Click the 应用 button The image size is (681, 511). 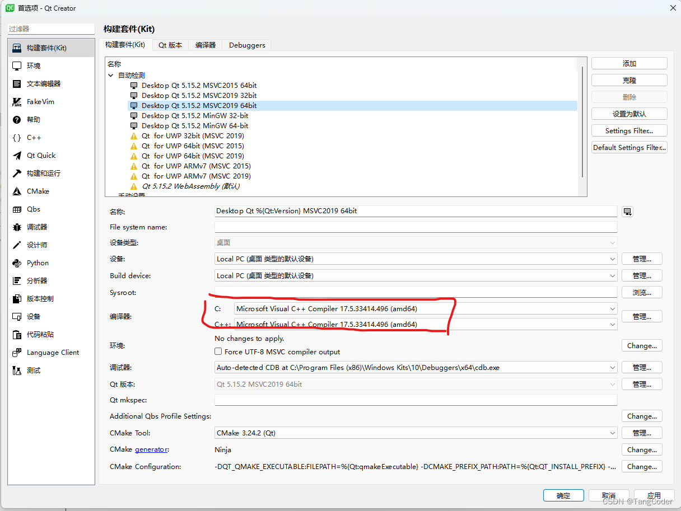point(654,496)
